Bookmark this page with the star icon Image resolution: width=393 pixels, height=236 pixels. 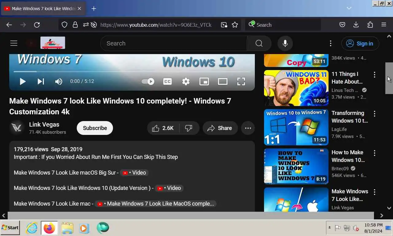click(235, 25)
